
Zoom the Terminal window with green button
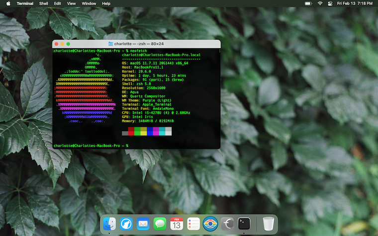tap(68, 44)
